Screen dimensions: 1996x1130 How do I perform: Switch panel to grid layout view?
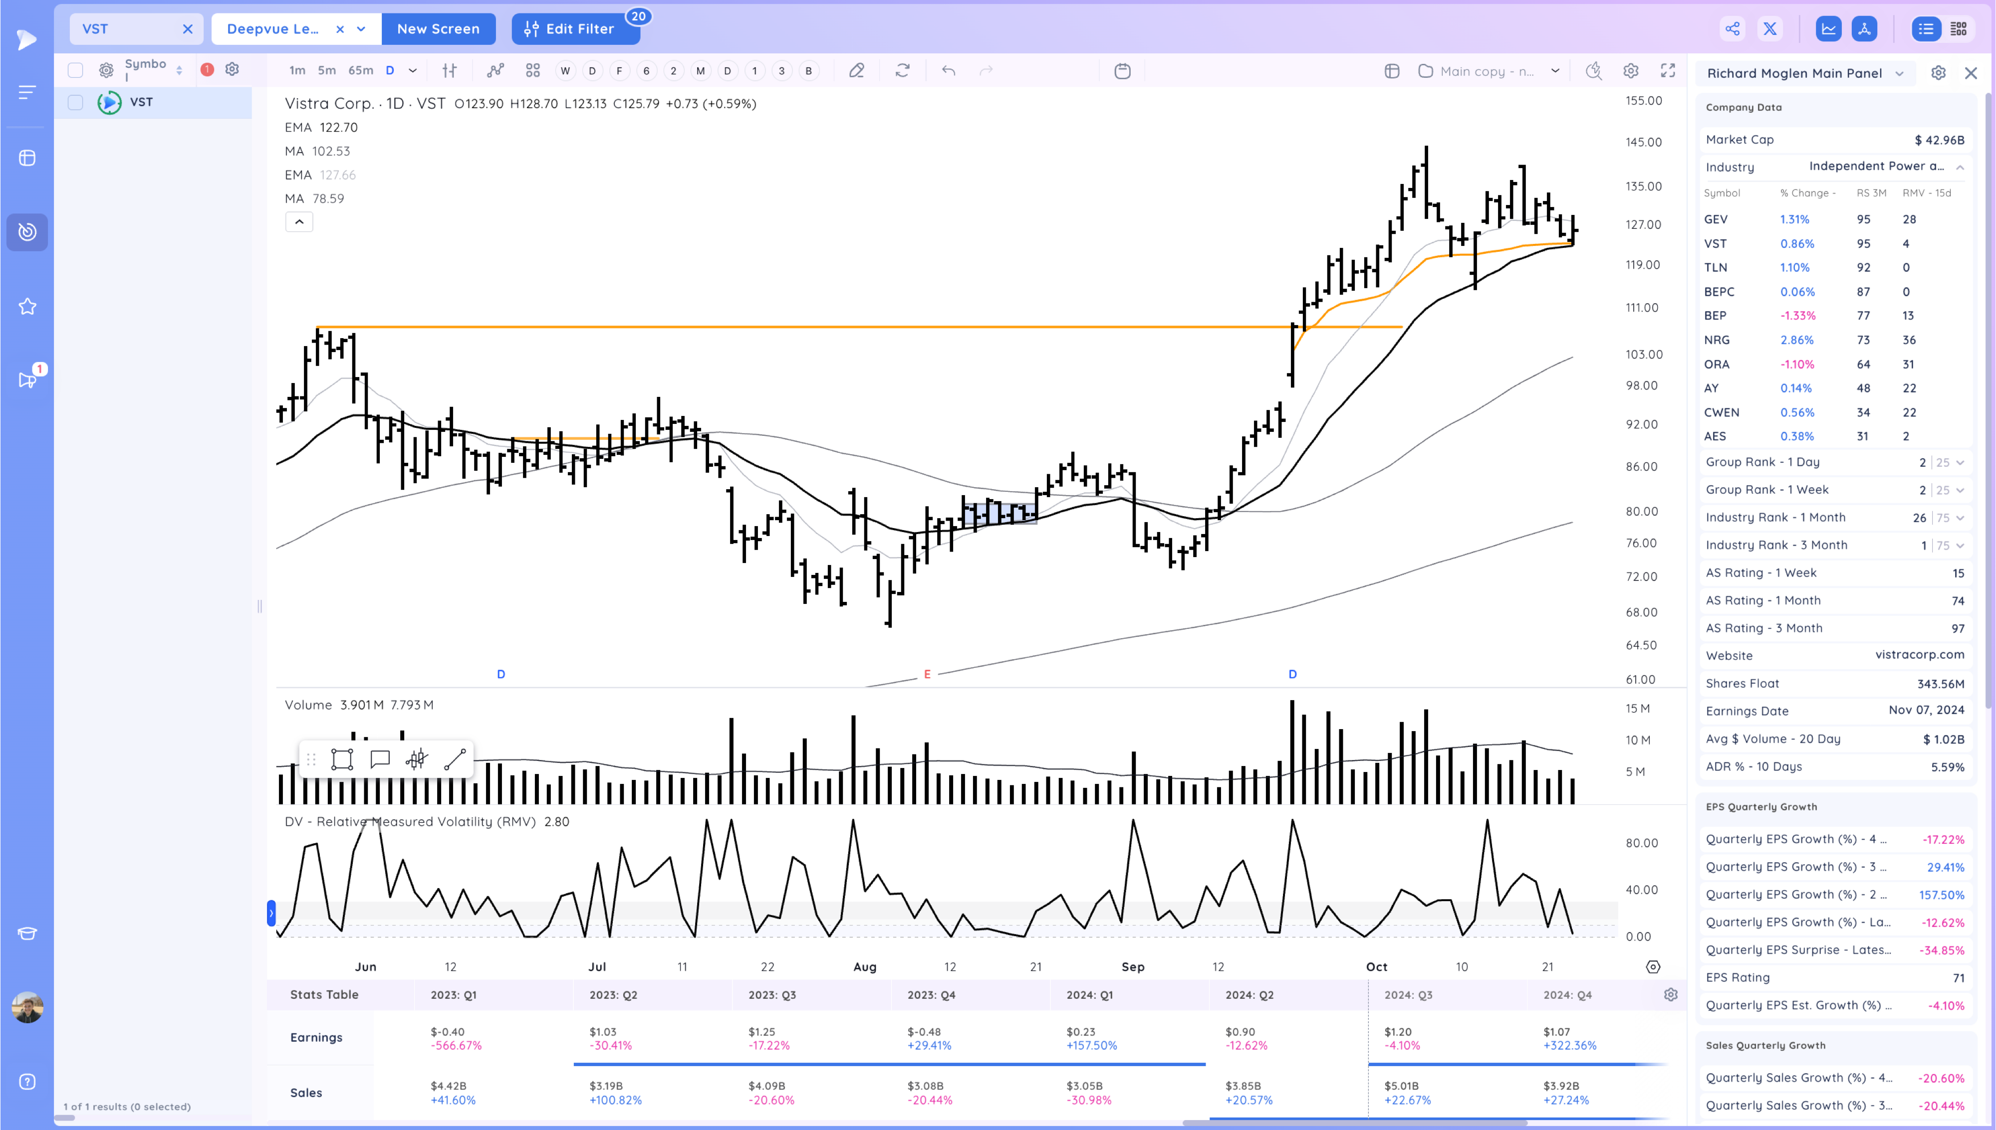pyautogui.click(x=1959, y=29)
